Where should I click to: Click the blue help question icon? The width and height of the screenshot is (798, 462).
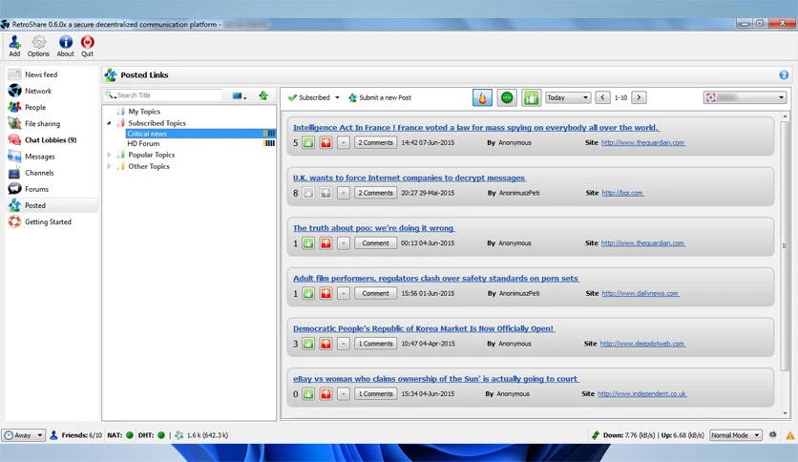[784, 74]
